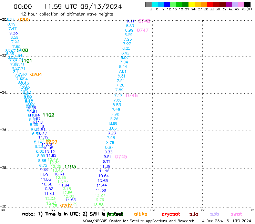Click the wave height value 13.18
The height and width of the screenshot is (224, 255).
(66, 189)
